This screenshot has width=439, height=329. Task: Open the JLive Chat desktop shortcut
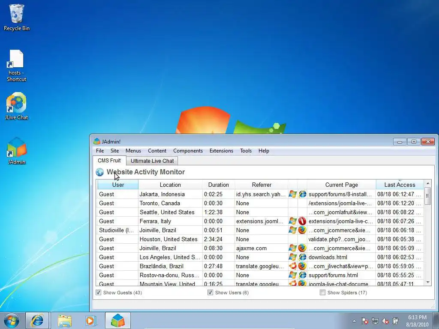click(16, 104)
